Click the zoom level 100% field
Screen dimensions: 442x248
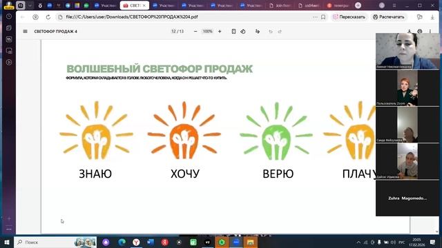coord(207,32)
